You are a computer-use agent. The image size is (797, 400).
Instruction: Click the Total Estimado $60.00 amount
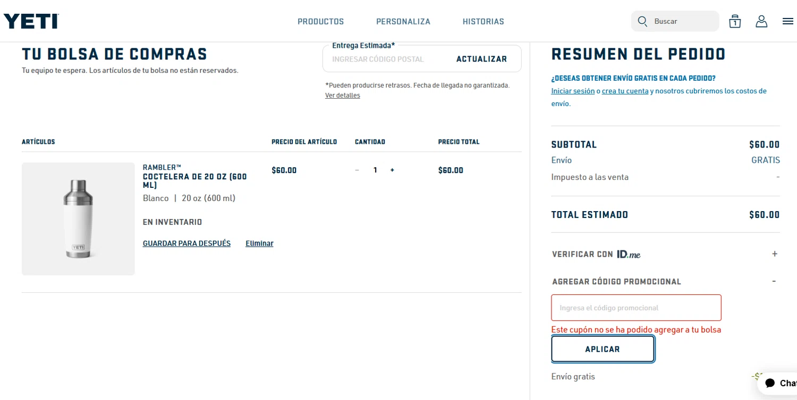765,215
